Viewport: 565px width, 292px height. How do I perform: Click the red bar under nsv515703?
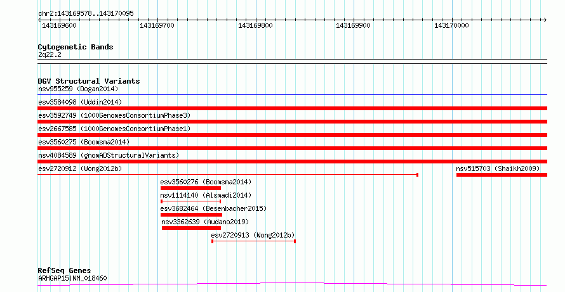pos(502,175)
